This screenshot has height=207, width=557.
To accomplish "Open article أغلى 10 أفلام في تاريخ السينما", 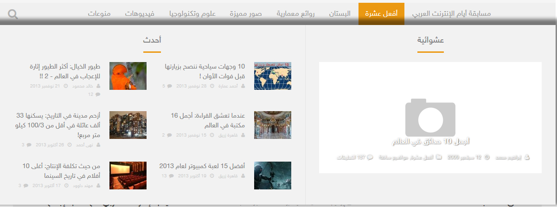I will click(61, 171).
